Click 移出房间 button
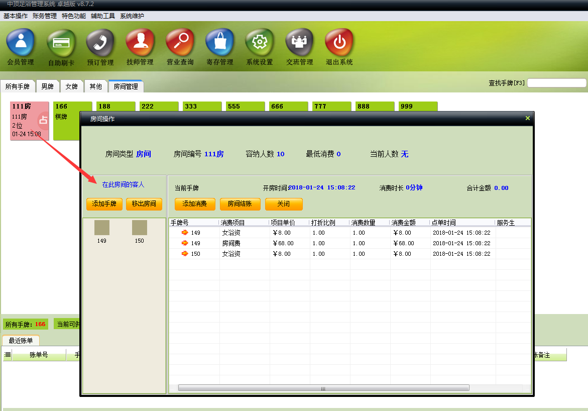Image resolution: width=588 pixels, height=411 pixels. click(144, 204)
